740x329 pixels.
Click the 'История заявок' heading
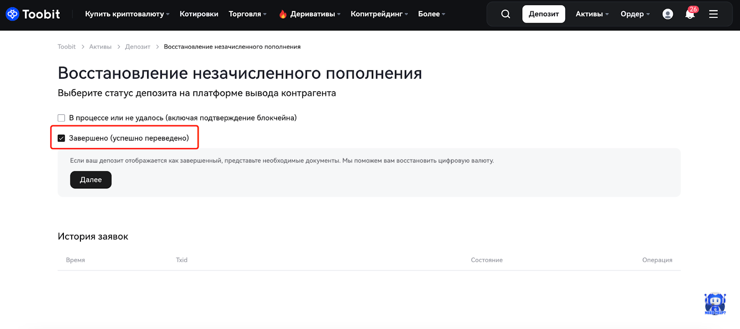coord(93,236)
